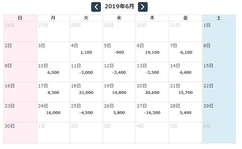Select the 24日 cell showing 16,000
The image size is (242, 149).
pyautogui.click(x=53, y=112)
